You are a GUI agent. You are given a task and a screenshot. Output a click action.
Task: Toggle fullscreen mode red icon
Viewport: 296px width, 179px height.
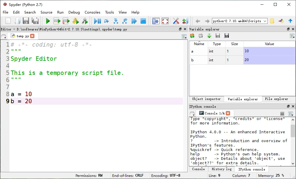point(165,21)
